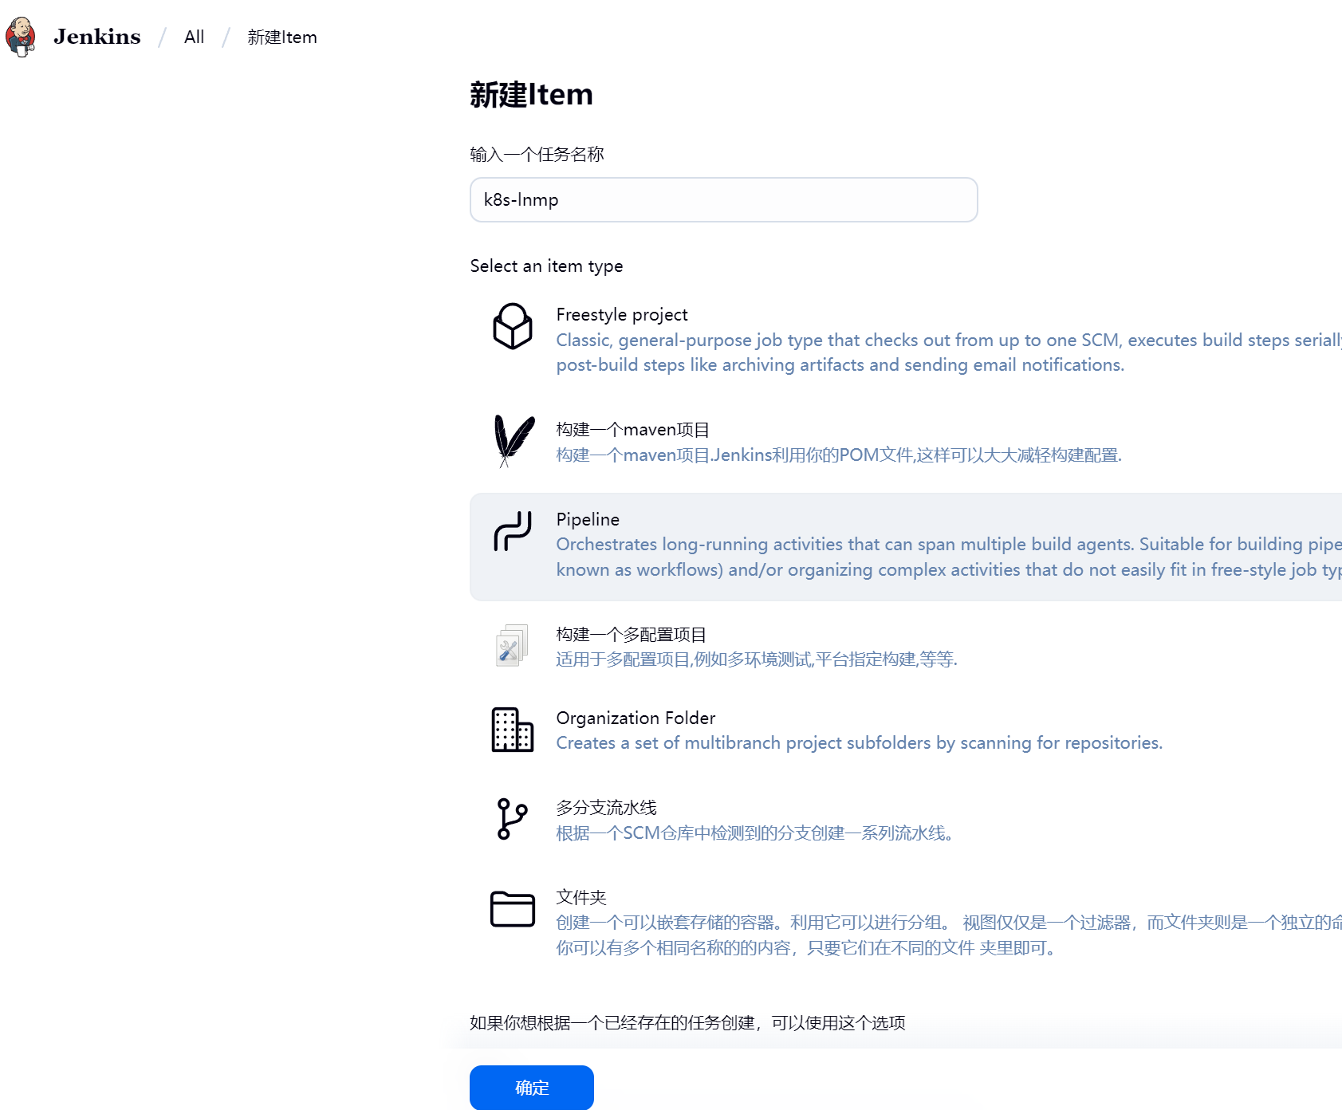Click the copy-from-existing-task hint text

(x=687, y=1022)
